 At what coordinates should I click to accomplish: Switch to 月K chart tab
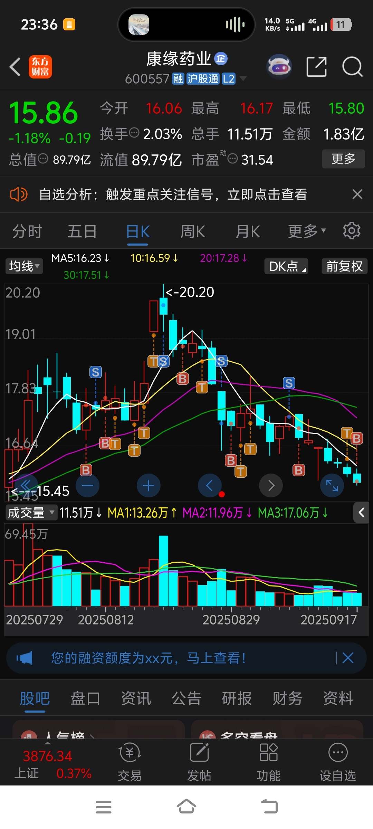pos(248,231)
